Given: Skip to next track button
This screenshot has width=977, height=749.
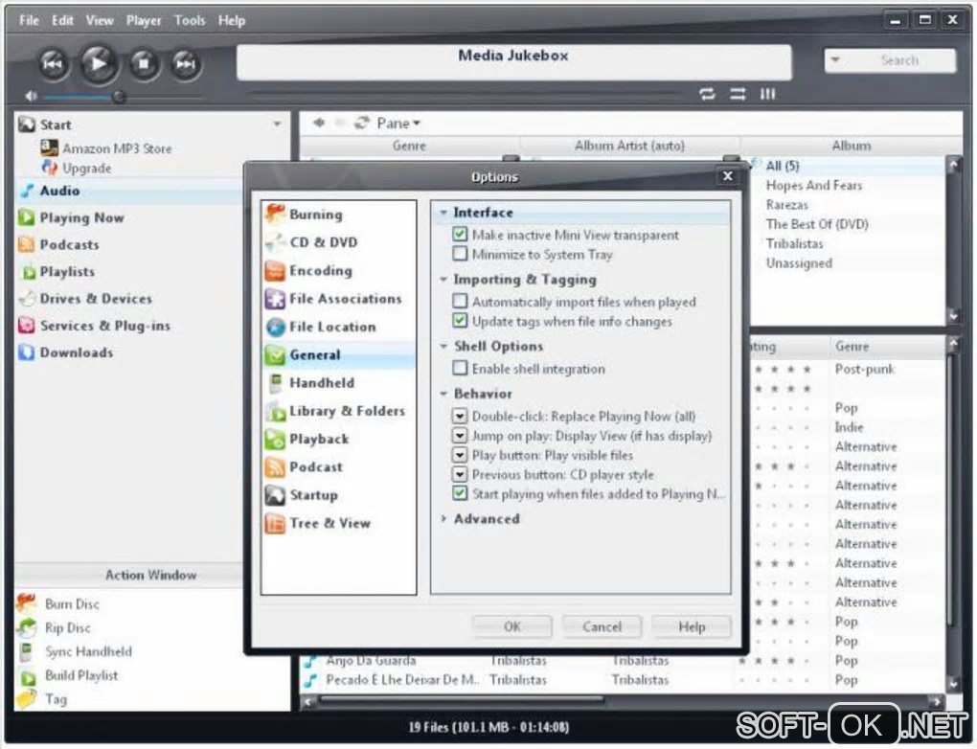Looking at the screenshot, I should pyautogui.click(x=185, y=63).
